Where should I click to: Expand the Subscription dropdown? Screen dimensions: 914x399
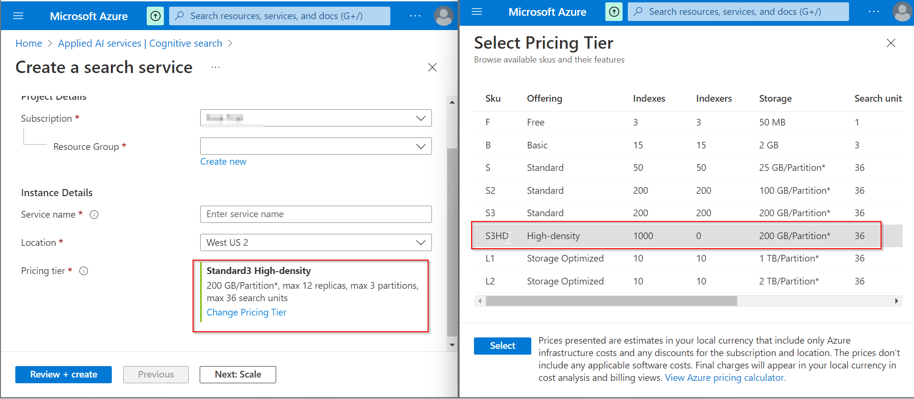316,118
